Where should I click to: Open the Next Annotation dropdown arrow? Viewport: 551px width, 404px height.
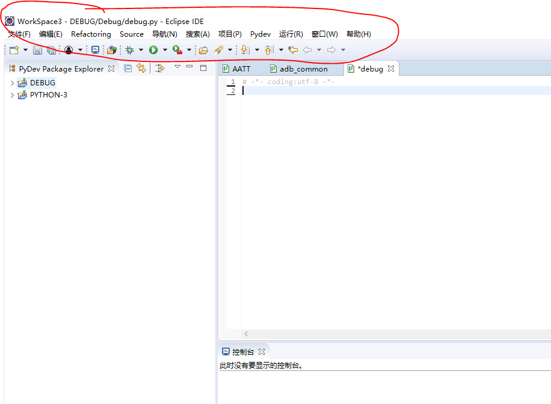(x=257, y=50)
